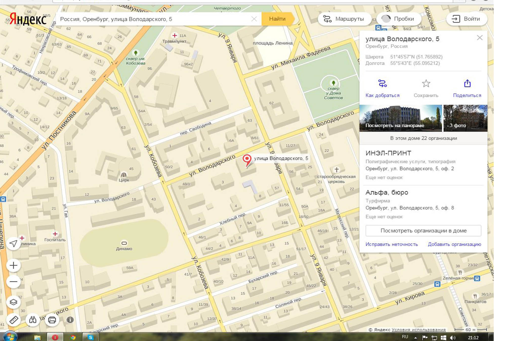Viewport: 506px width, 341px height.
Task: Click the zoom in plus button
Action: coord(13,265)
